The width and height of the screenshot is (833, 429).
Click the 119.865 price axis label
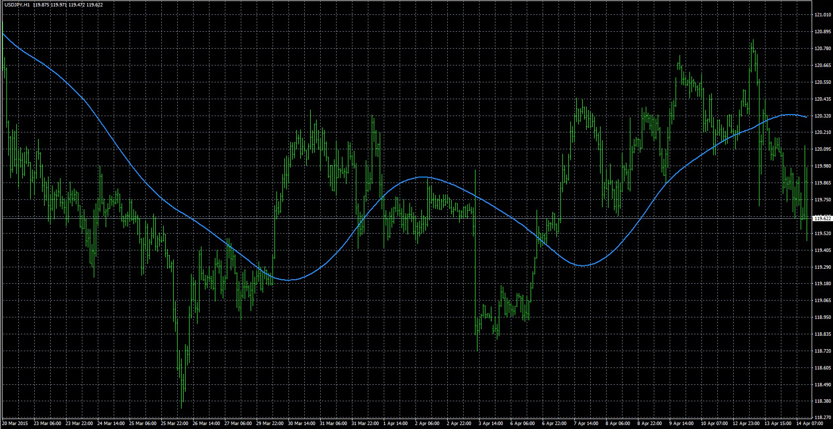point(823,183)
